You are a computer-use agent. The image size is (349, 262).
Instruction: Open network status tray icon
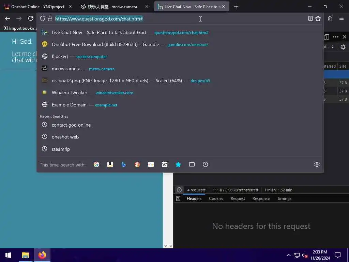pos(297,255)
